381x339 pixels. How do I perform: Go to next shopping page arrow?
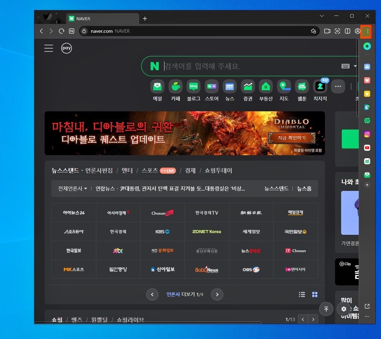click(313, 319)
